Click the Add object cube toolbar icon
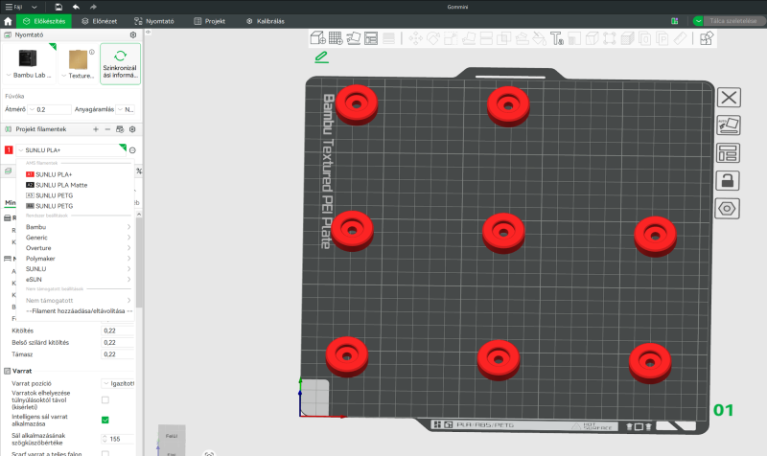Screen dimensions: 767x456 pos(318,38)
